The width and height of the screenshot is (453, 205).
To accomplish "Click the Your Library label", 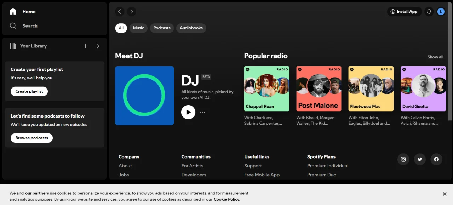I will coord(33,46).
